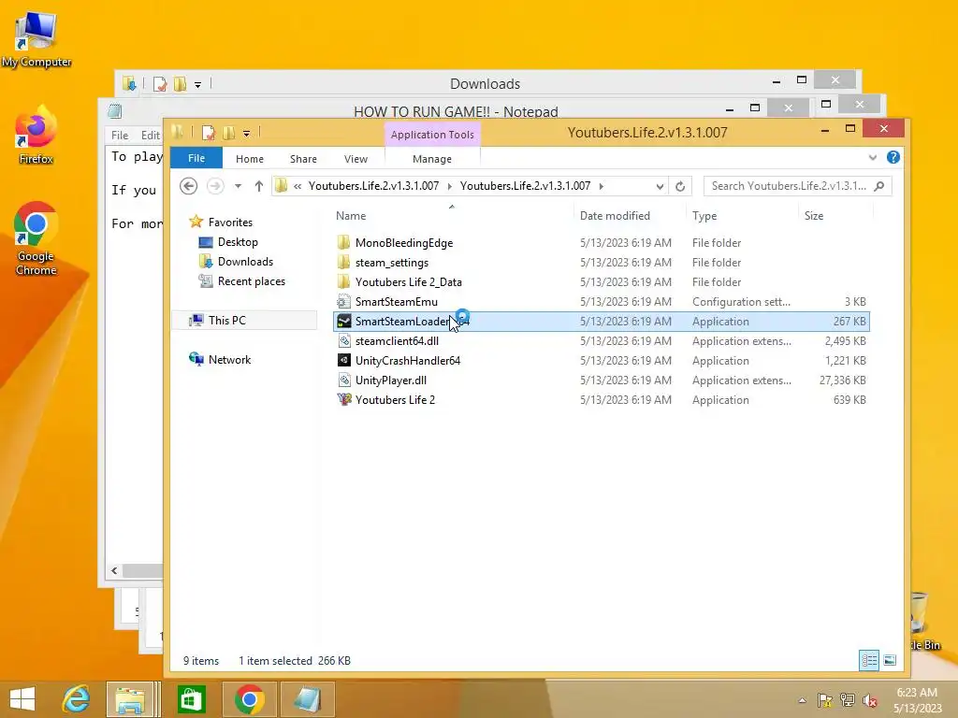The width and height of the screenshot is (958, 718).
Task: Open Action Center flag tray icon
Action: (825, 700)
